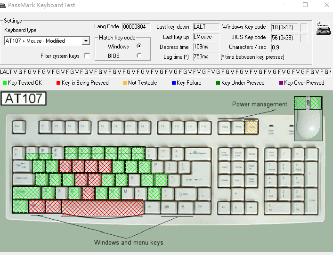Viewport: 333px width, 255px height.
Task: Click the Characters / sec field 0.9
Action: (x=284, y=48)
